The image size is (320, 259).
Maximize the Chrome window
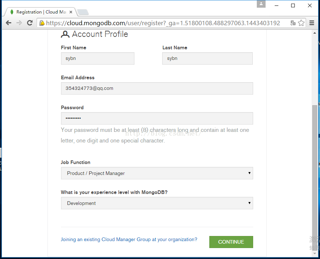(293, 5)
